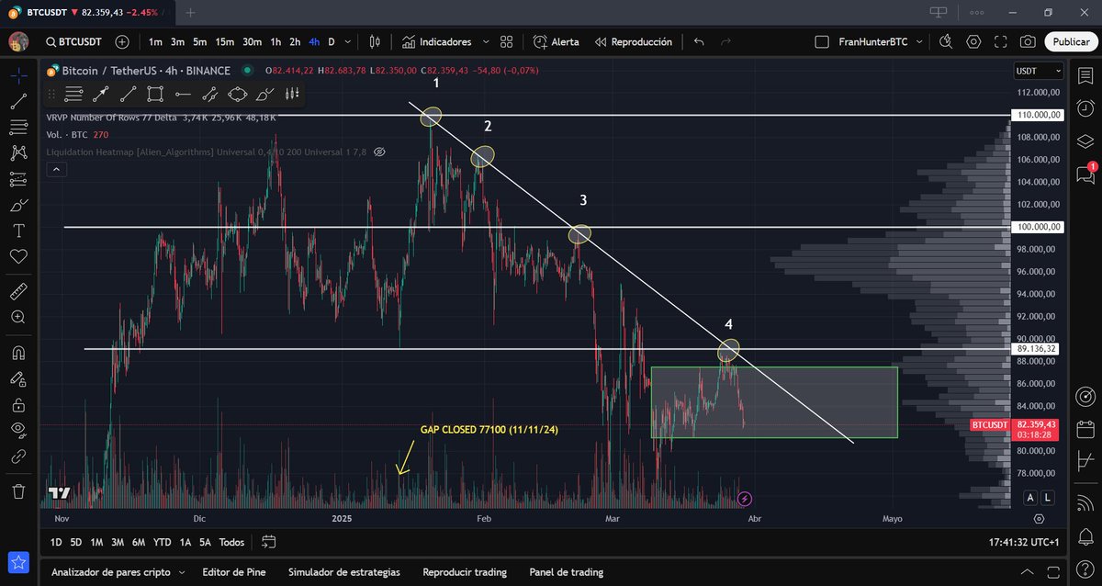
Task: Open the object tree layers panel
Action: pyautogui.click(x=1085, y=141)
